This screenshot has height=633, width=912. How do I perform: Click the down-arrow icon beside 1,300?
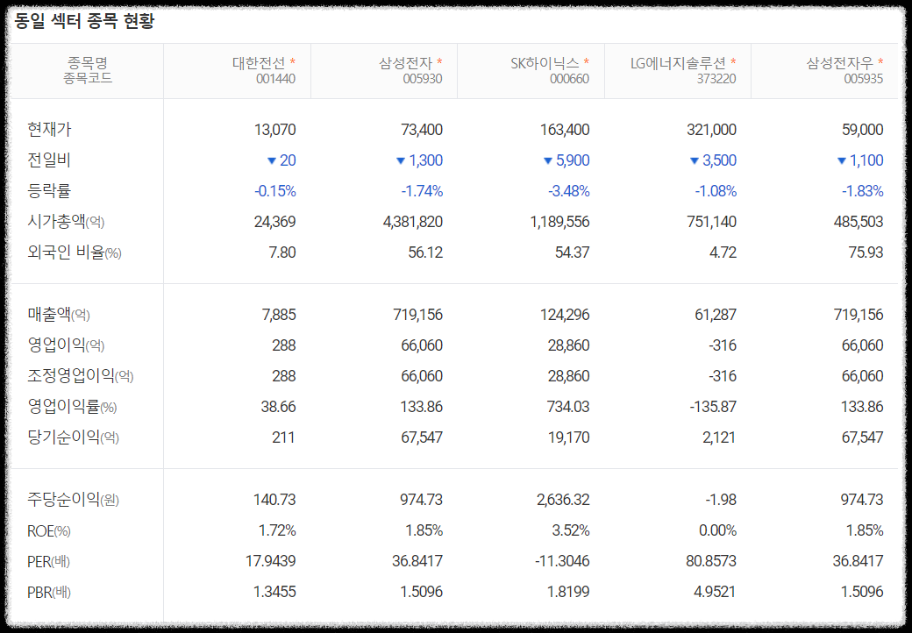coord(400,161)
